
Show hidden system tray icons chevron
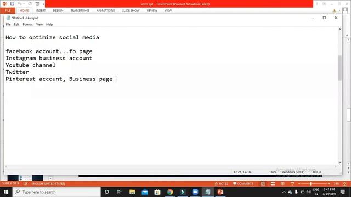284,192
